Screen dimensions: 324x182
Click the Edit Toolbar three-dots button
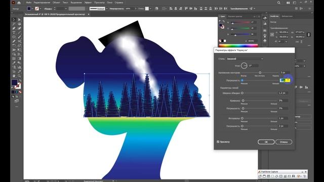click(17, 107)
